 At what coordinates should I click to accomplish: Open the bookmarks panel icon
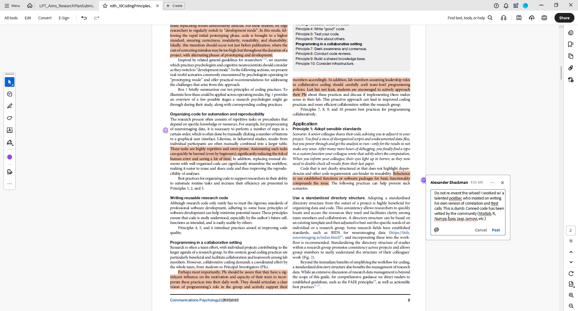pos(571,44)
